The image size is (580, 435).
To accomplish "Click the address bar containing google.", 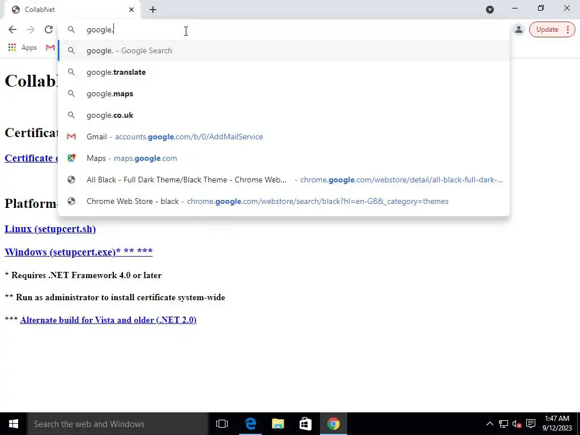I will (x=283, y=29).
